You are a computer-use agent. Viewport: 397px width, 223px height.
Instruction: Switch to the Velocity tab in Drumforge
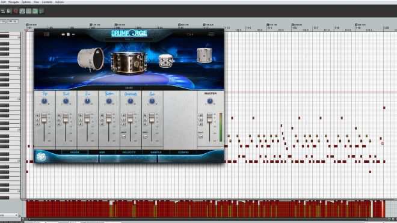point(129,153)
